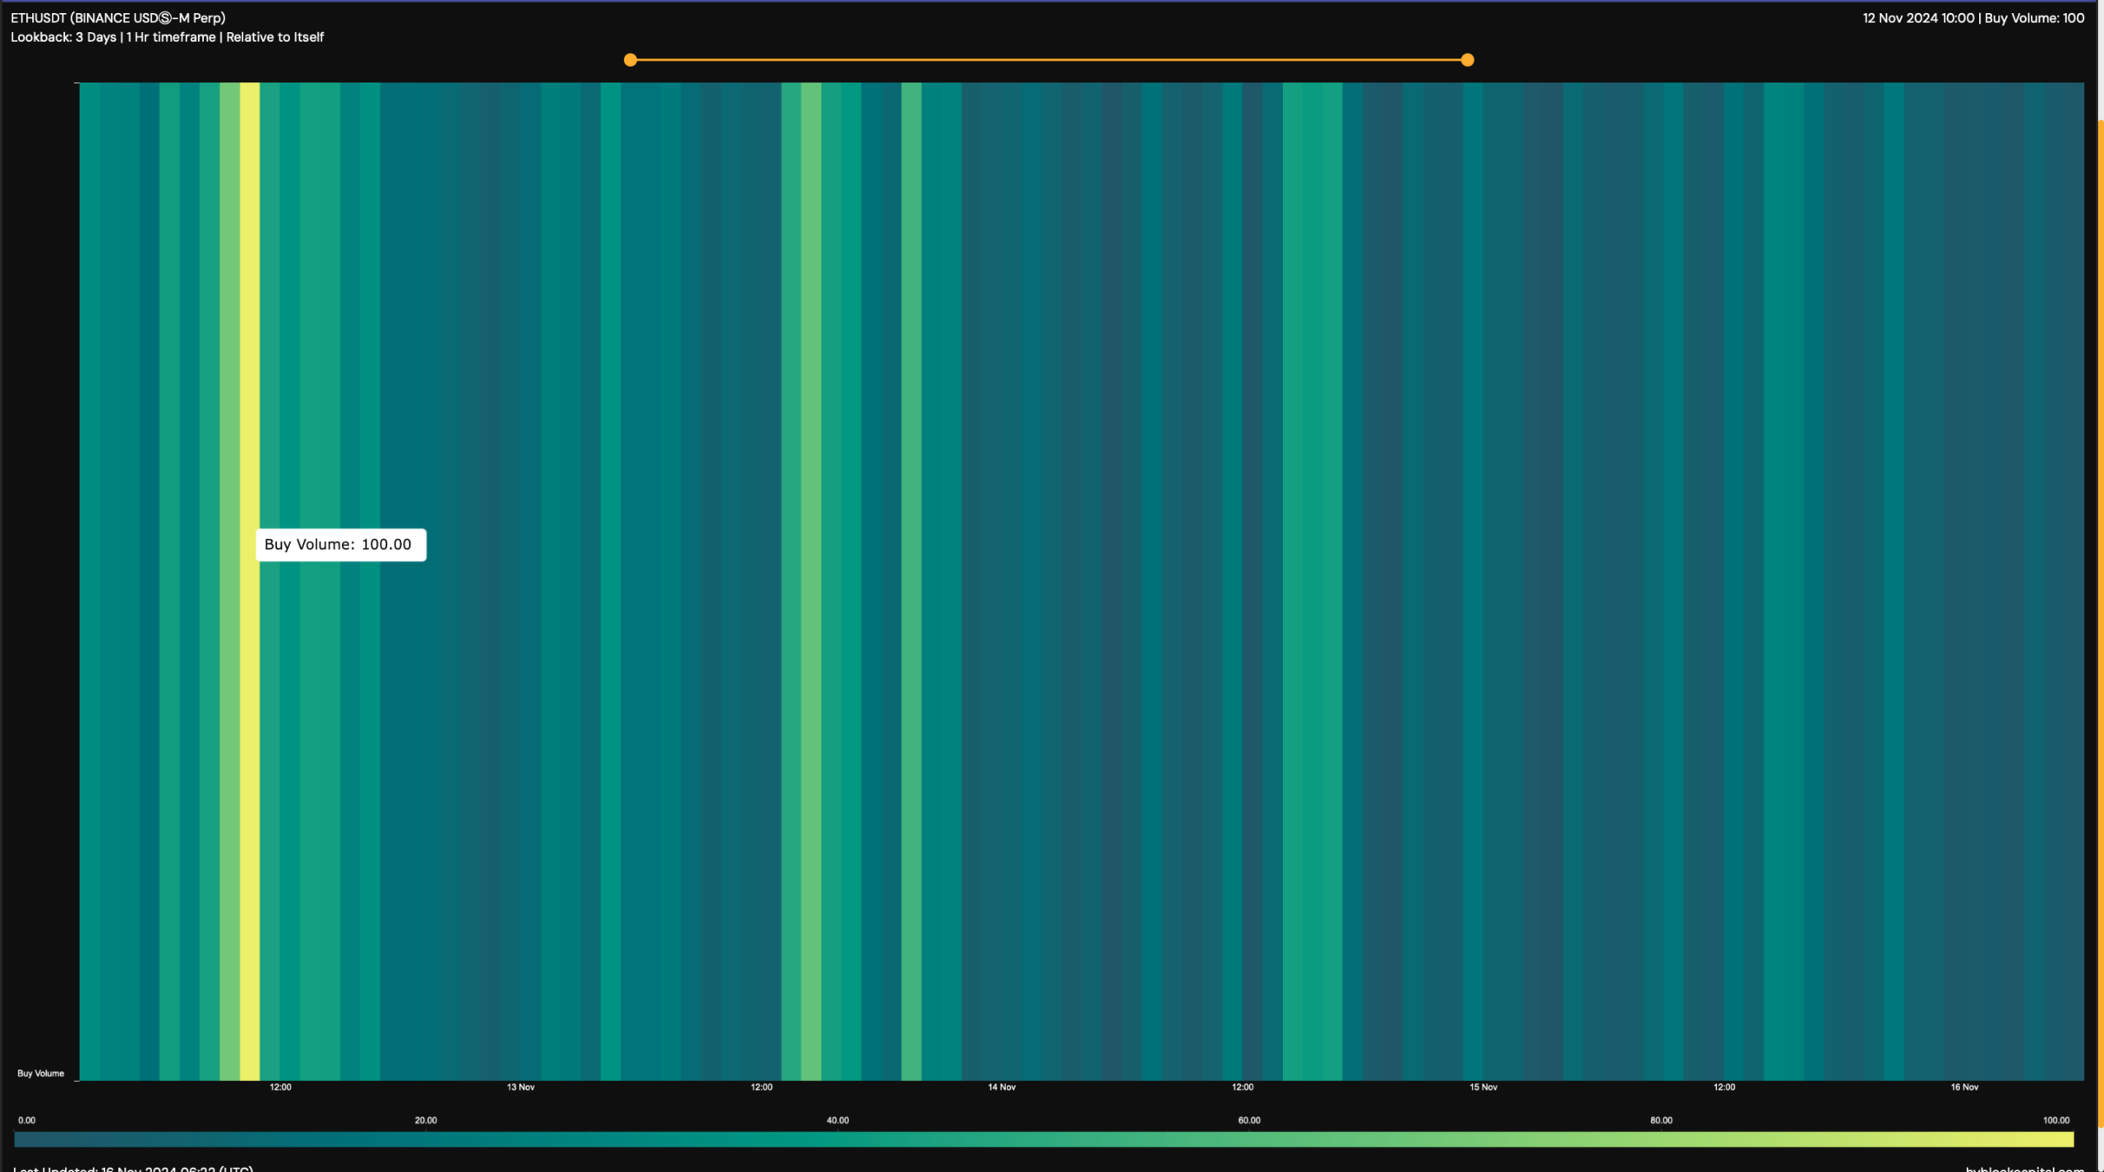Click the 20.00 color scale label
This screenshot has width=2104, height=1172.
point(426,1120)
